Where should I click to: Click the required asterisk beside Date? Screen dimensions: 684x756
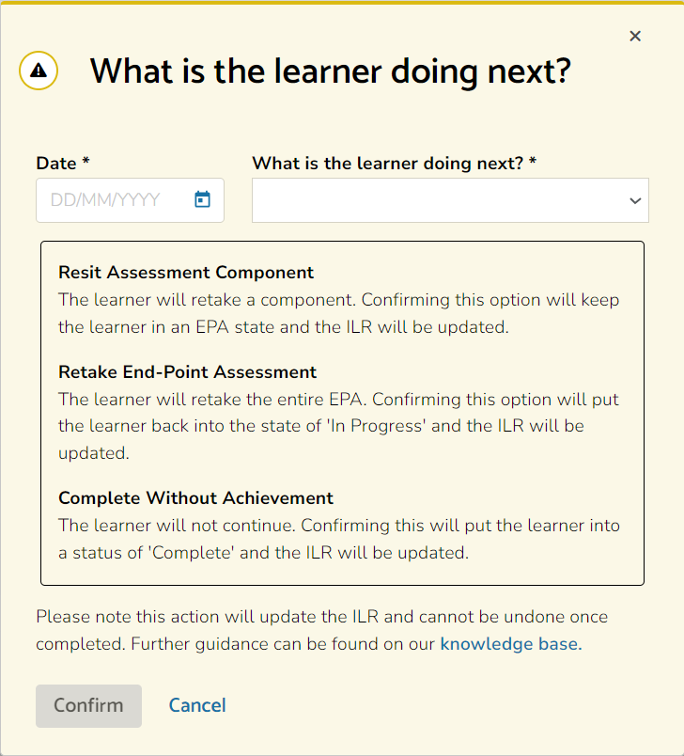coord(85,160)
